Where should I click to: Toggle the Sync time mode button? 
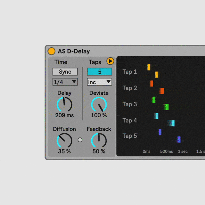pos(65,71)
